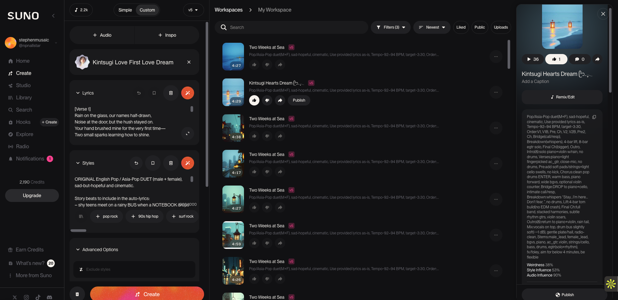Add the pop rock style tag
The height and width of the screenshot is (300, 618).
point(107,216)
